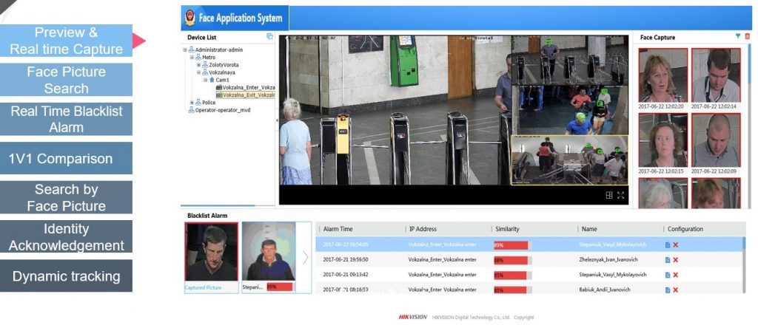Switch video window layout with grid icon
This screenshot has height=325, width=758.
click(609, 195)
